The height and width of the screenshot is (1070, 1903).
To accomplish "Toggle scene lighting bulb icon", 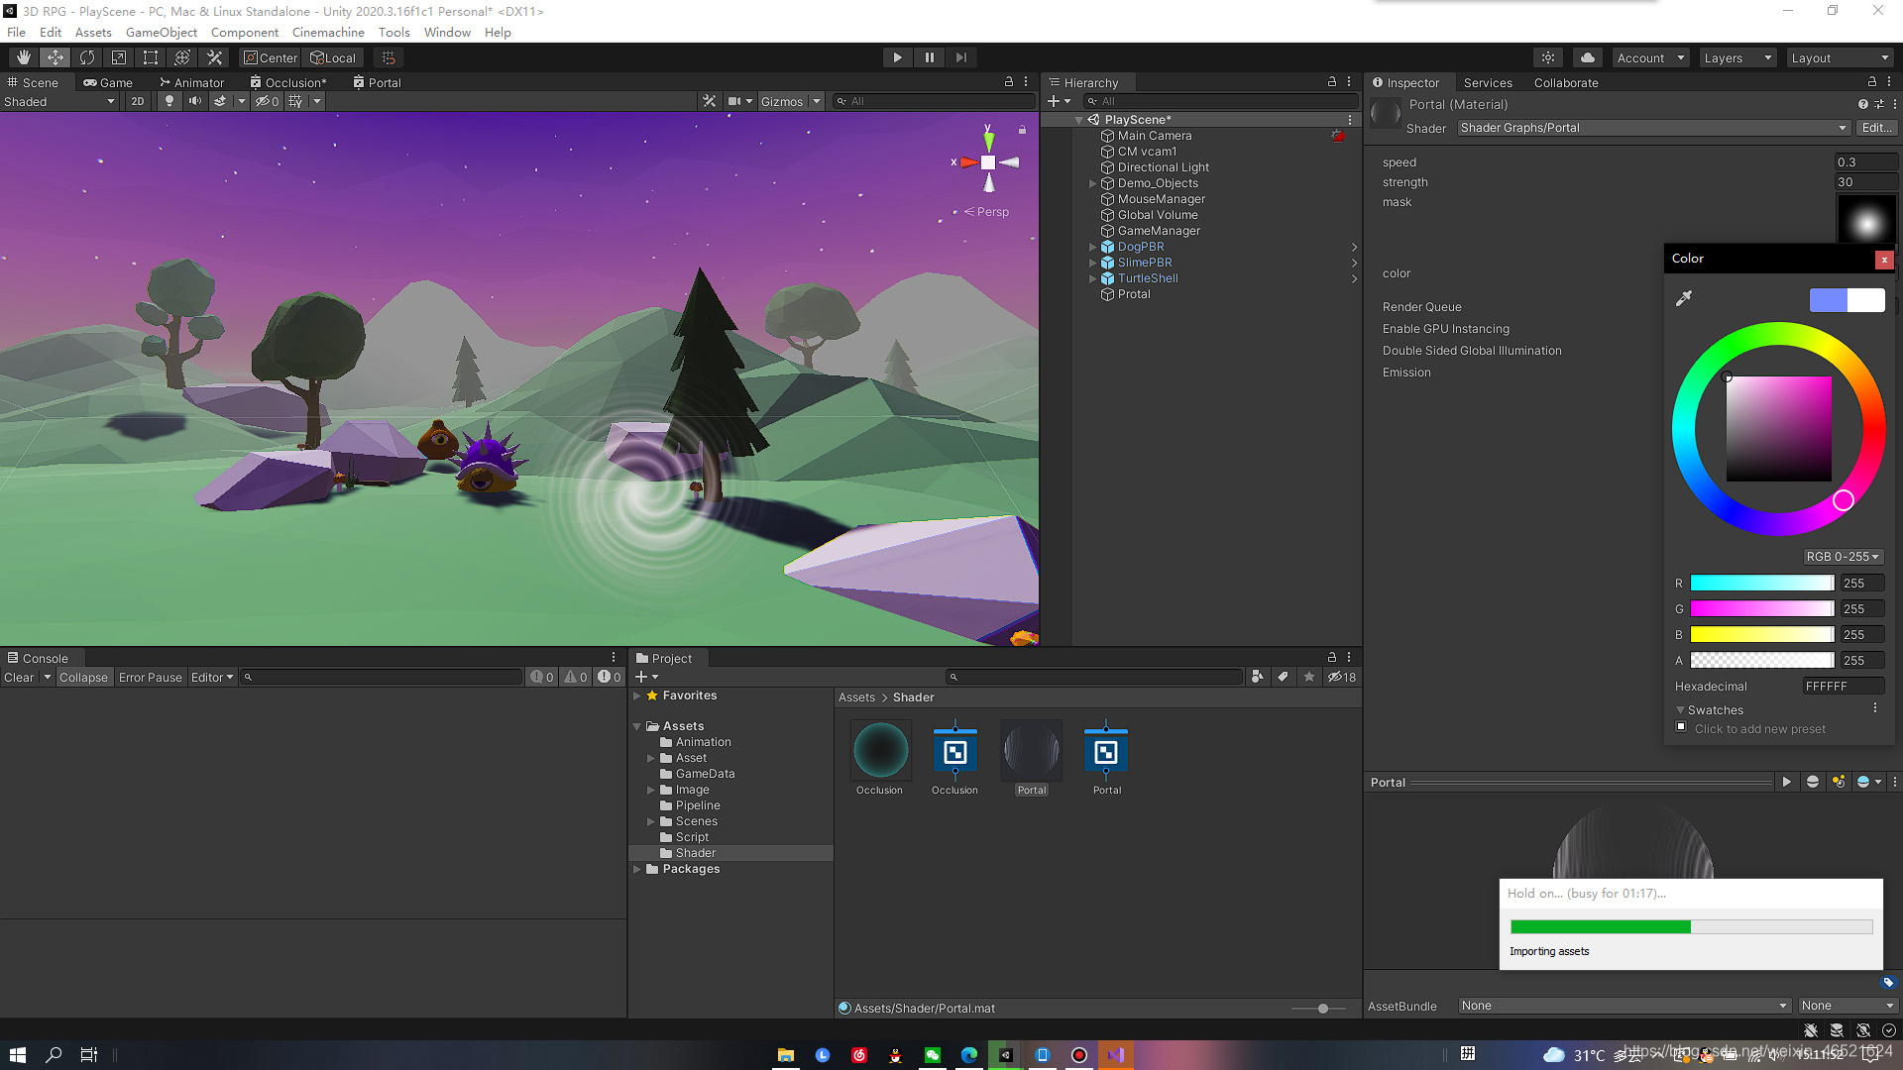I will pyautogui.click(x=169, y=101).
